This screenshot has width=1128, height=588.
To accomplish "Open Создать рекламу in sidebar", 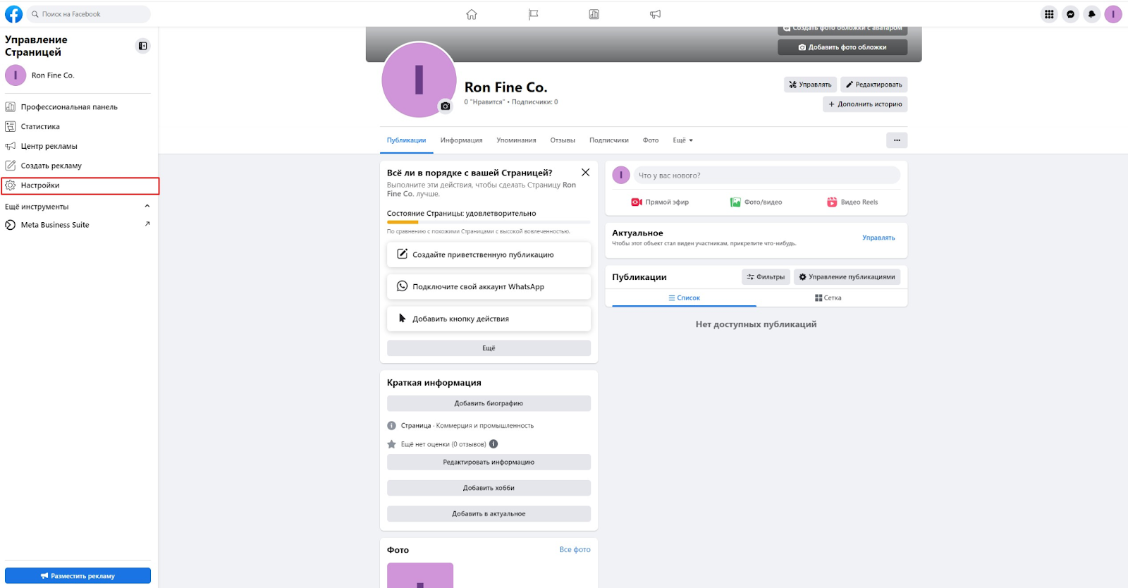I will [78, 166].
